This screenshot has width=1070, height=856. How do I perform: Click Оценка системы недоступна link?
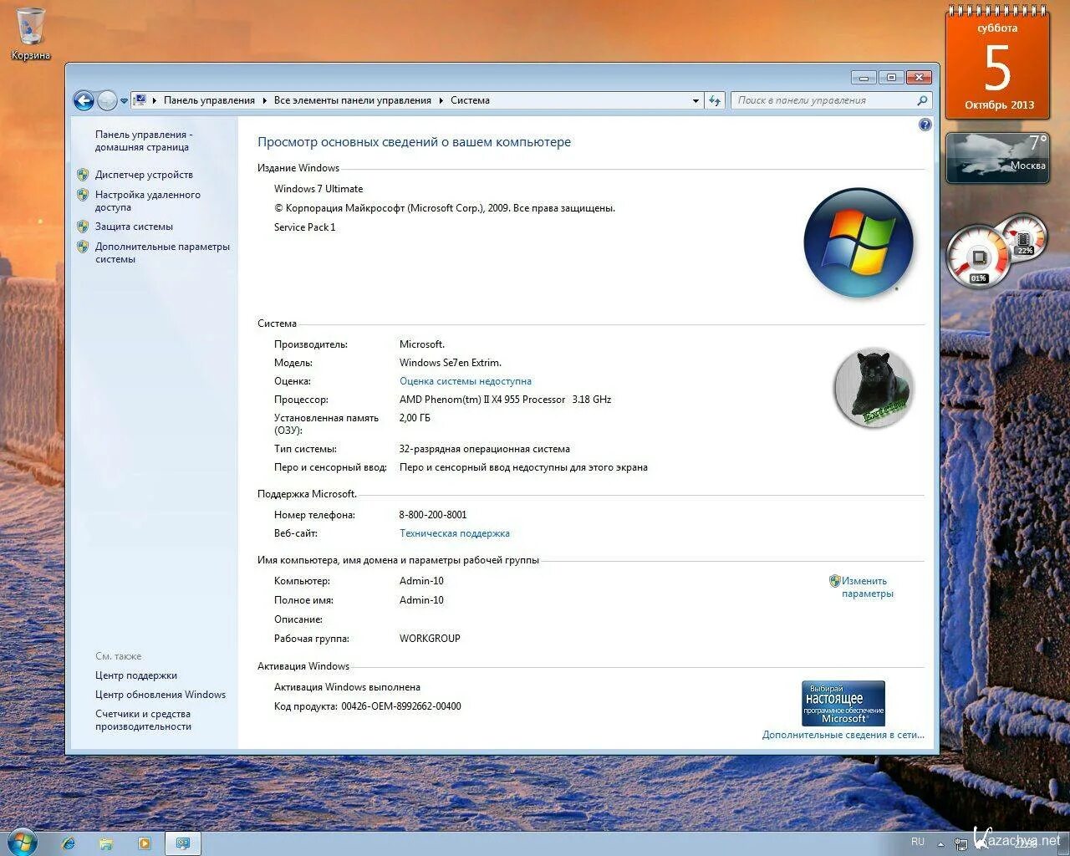(x=466, y=381)
